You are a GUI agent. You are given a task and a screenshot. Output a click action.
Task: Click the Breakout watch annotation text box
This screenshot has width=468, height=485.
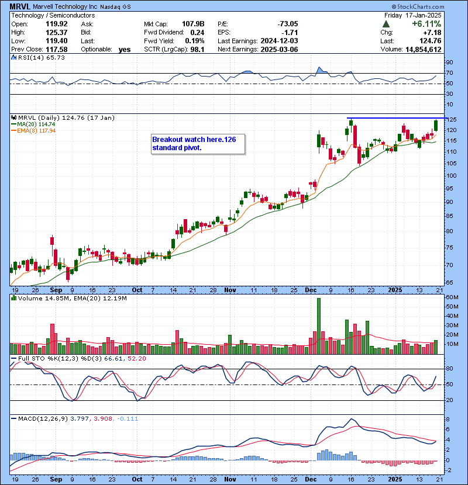pos(198,144)
